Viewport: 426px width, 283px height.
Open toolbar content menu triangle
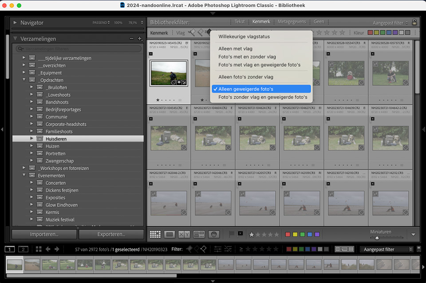point(413,234)
